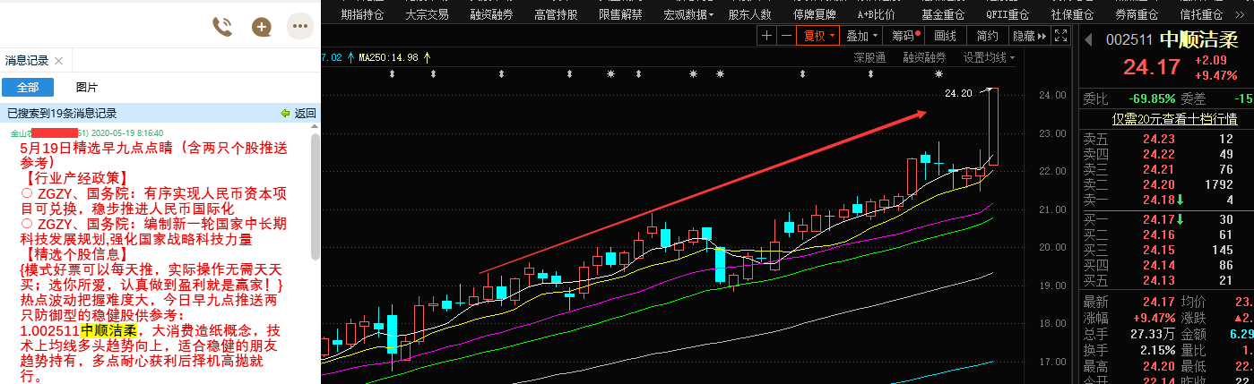The height and width of the screenshot is (384, 1254).
Task: Click the add-chat plus bubble icon
Action: pyautogui.click(x=262, y=27)
